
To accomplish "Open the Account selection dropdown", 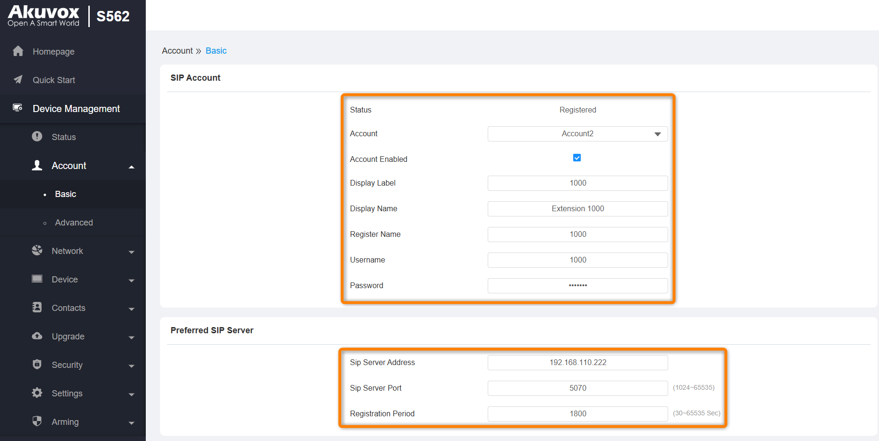I will pos(577,134).
